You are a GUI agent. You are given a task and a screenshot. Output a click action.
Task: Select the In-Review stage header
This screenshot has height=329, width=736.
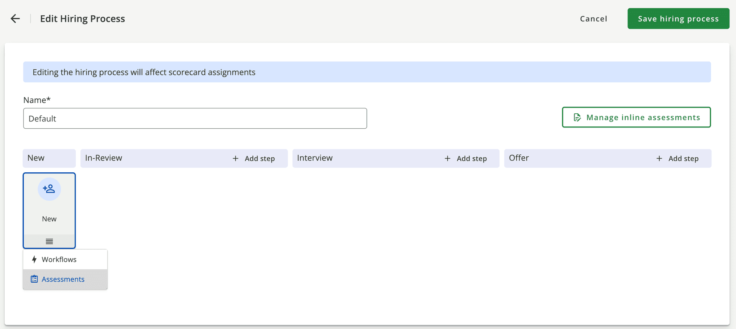[103, 158]
